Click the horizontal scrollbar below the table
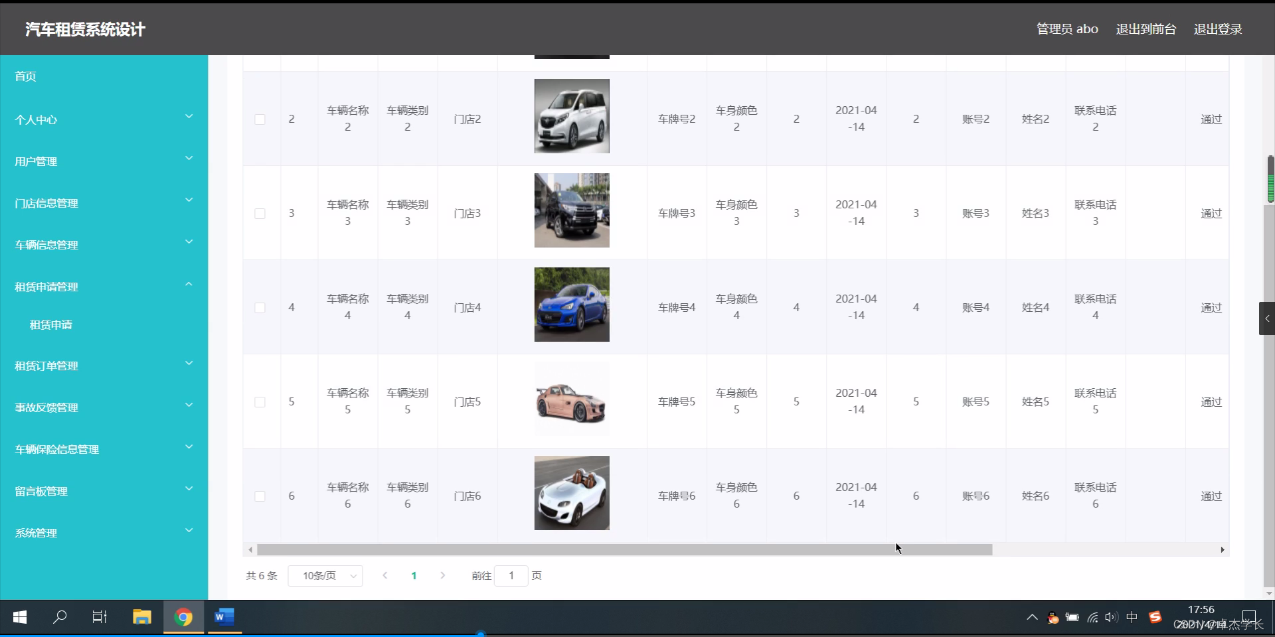The height and width of the screenshot is (637, 1275). [623, 550]
